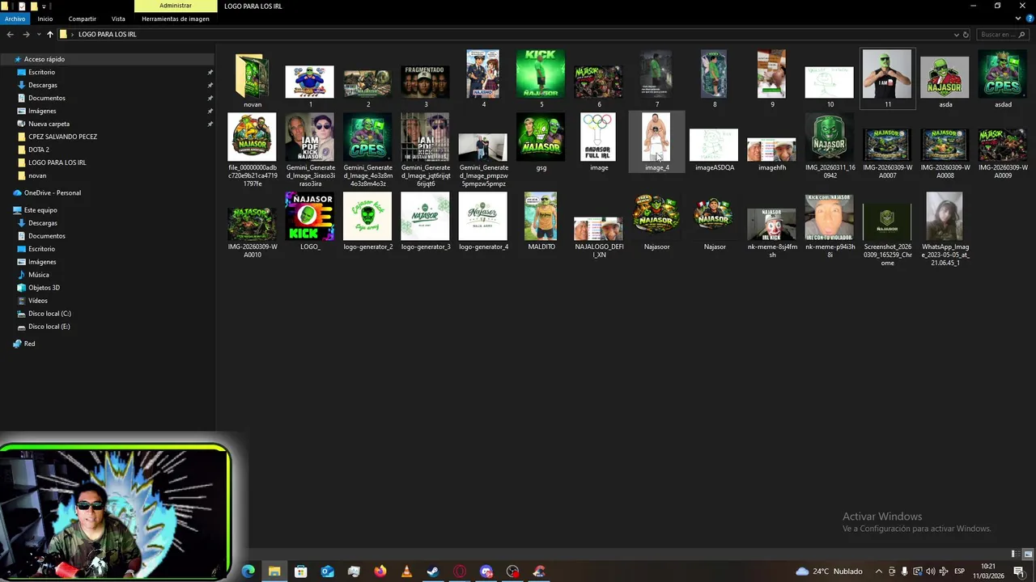Select image thumbnail named 5

point(541,74)
